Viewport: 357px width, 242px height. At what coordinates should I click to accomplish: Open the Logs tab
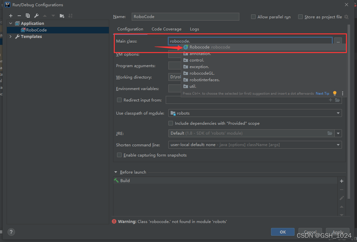(x=195, y=29)
